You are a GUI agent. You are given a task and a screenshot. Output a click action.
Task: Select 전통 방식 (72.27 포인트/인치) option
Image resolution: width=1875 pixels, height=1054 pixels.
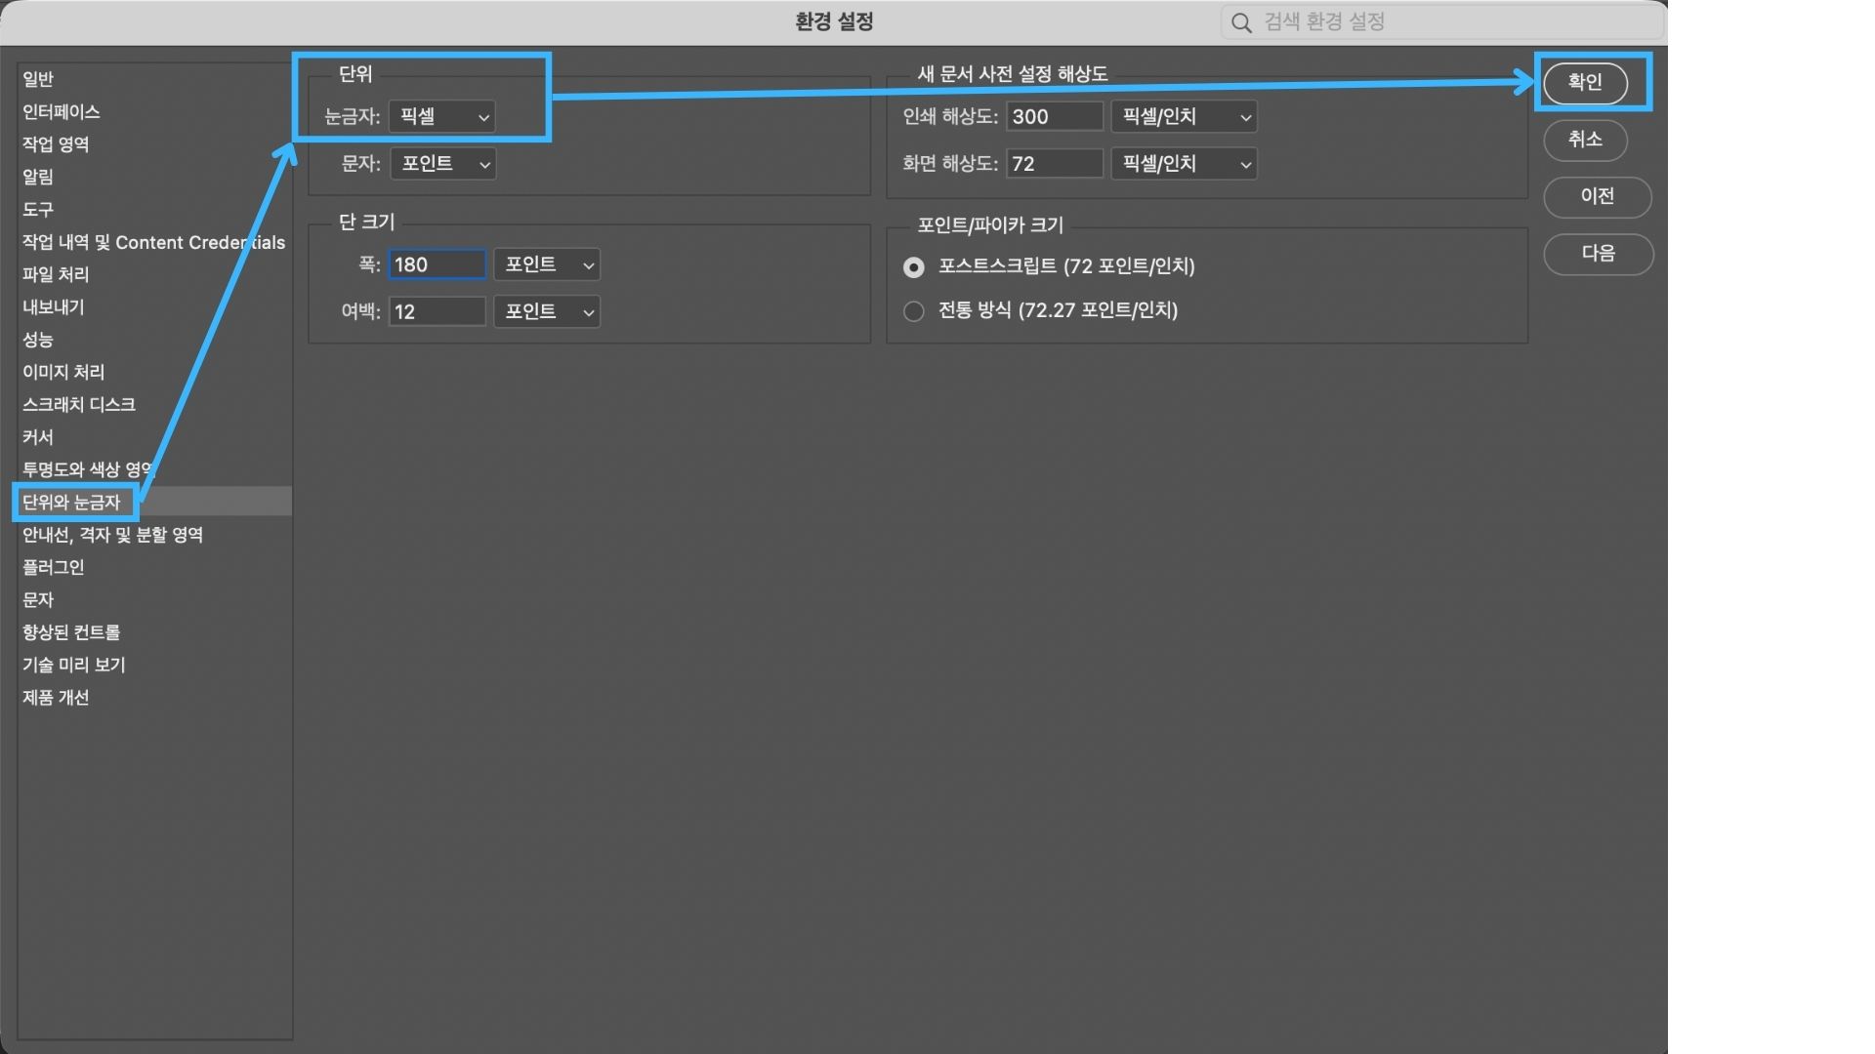click(914, 311)
